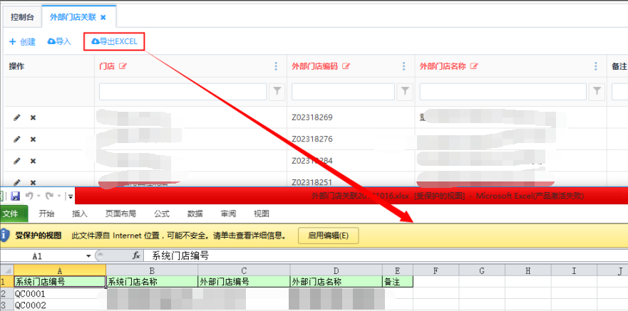This screenshot has width=628, height=311.
Task: Click the filter funnel for 门店 column
Action: 277,91
